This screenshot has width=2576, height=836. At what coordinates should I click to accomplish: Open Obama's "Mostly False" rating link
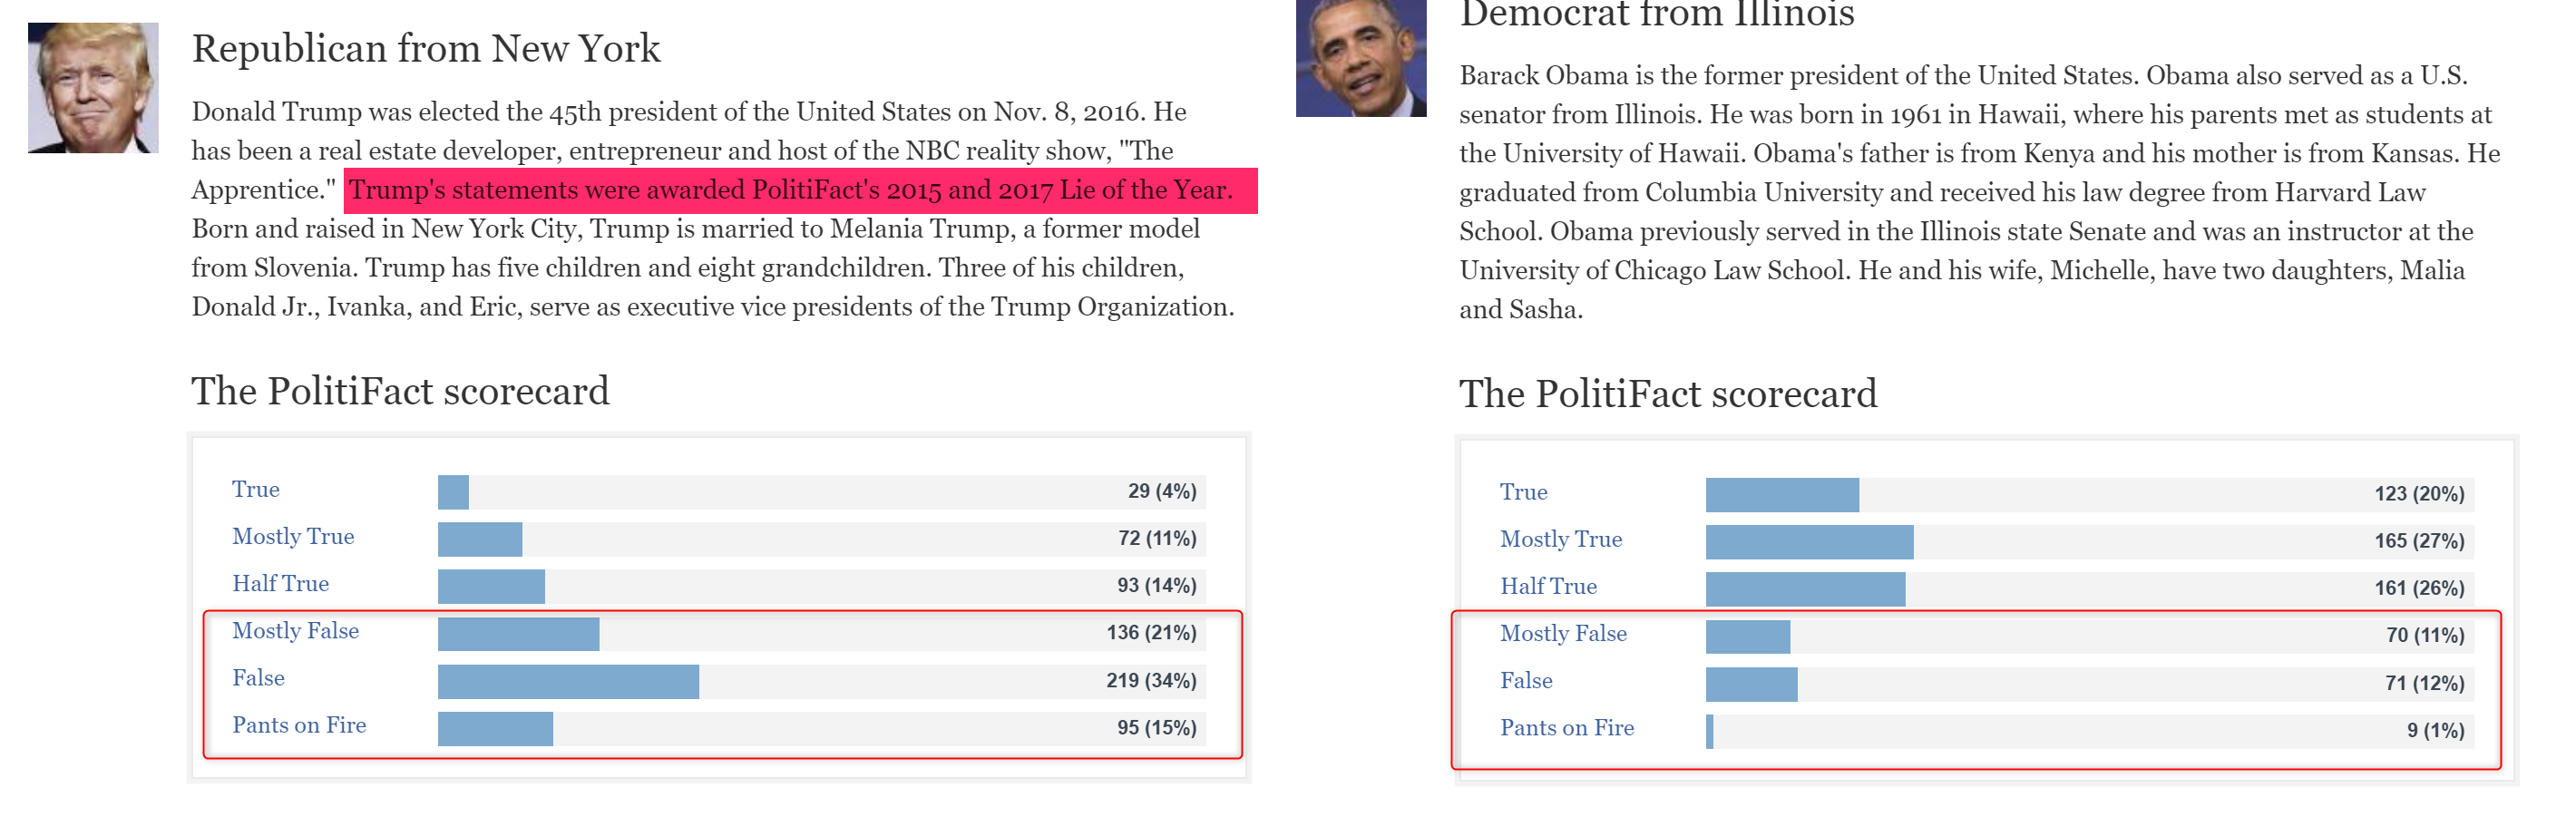(x=1563, y=634)
